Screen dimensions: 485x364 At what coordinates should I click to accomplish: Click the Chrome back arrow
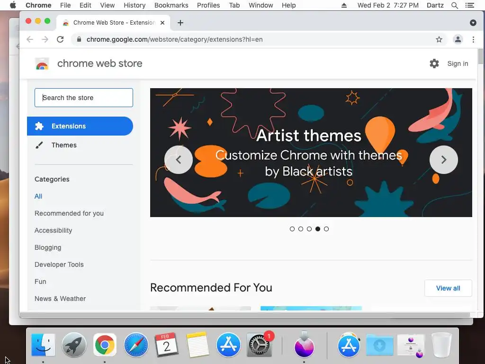[x=30, y=39]
